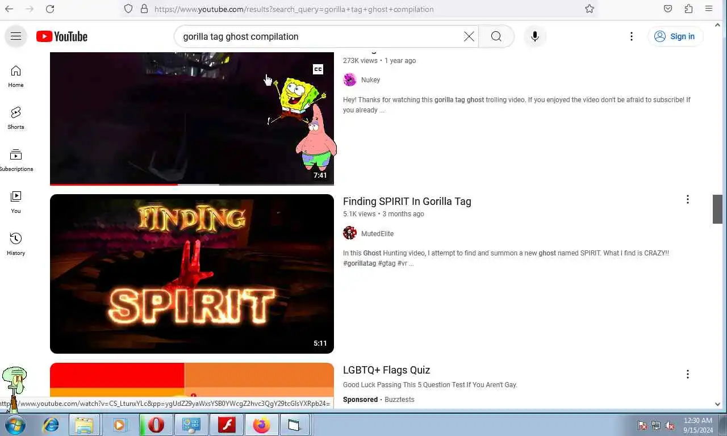Screen dimensions: 727x436
Task: Open the taskbar icon right of Firefox
Action: point(294,425)
